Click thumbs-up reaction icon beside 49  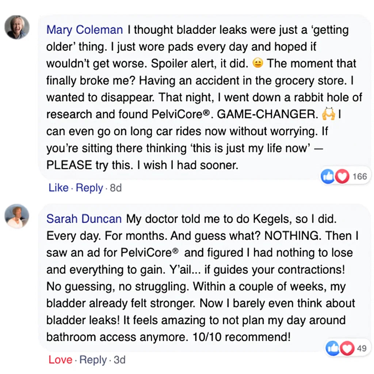[332, 348]
